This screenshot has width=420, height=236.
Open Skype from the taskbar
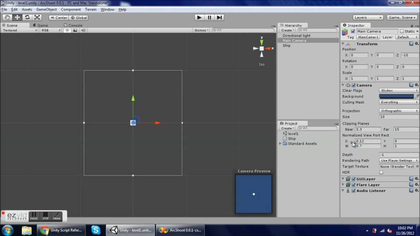pos(96,230)
